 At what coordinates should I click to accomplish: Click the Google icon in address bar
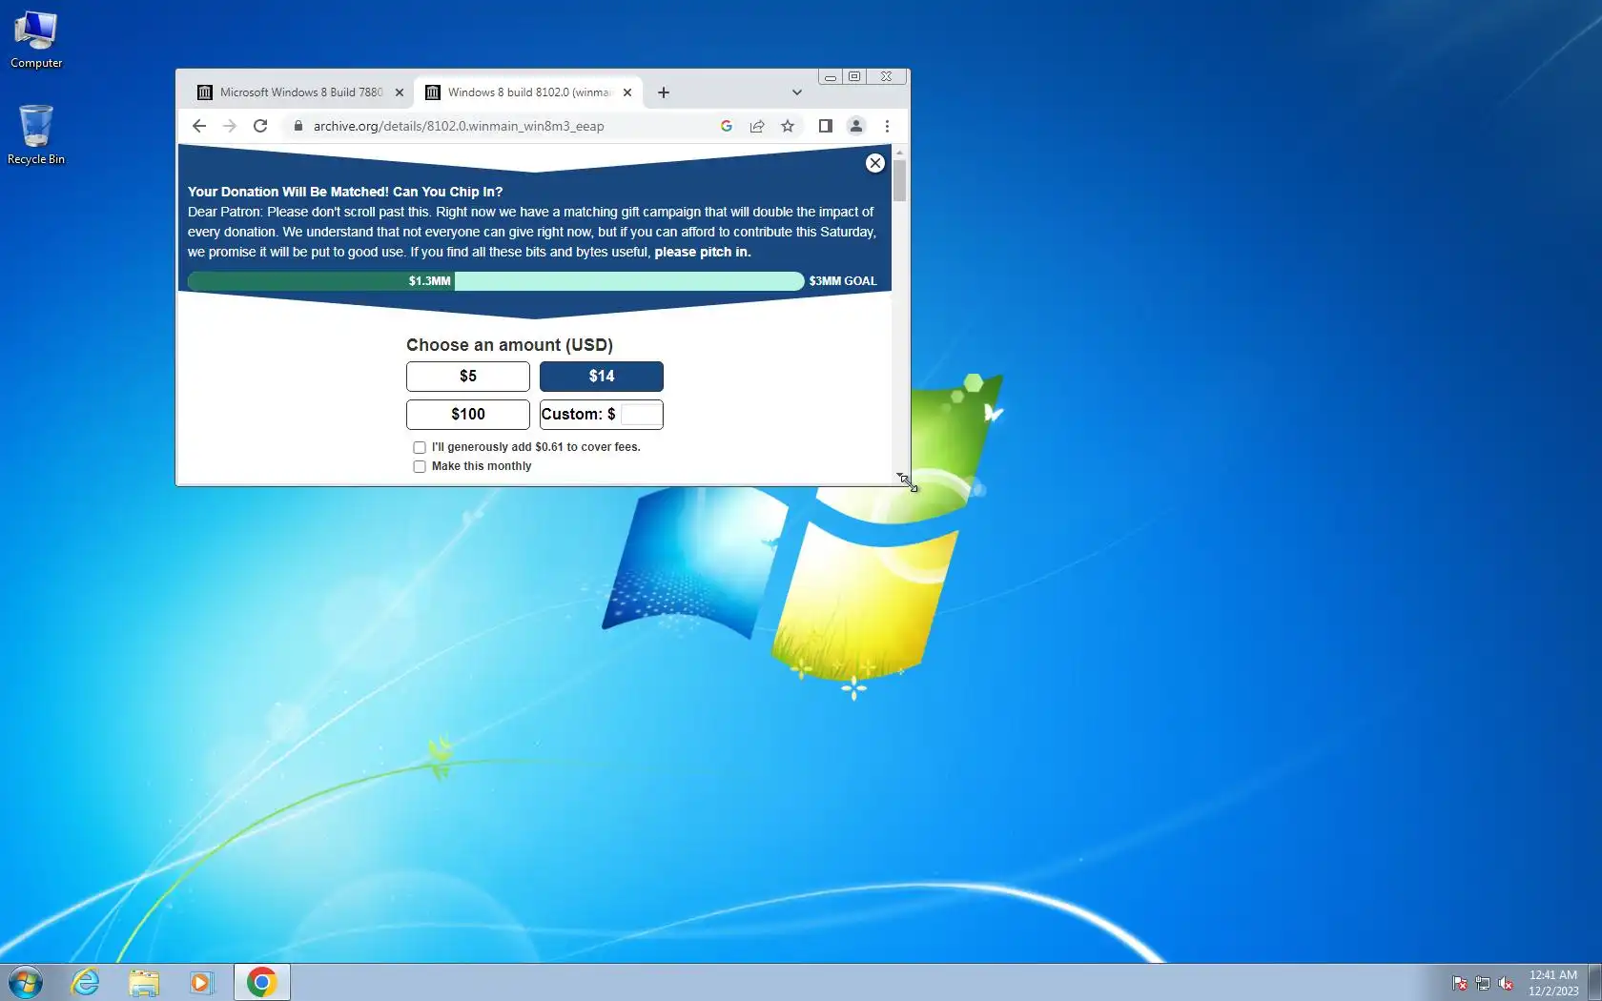pos(727,126)
